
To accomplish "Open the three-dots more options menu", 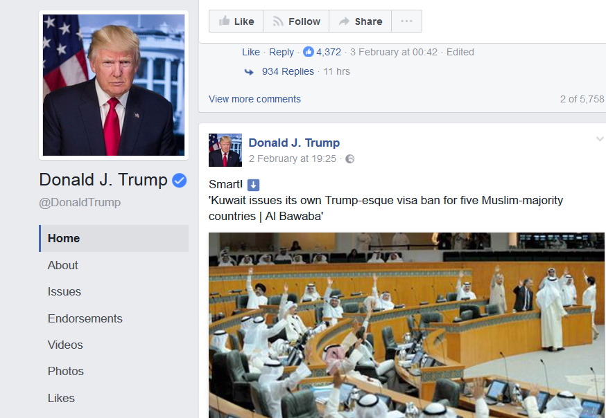I will tap(406, 21).
